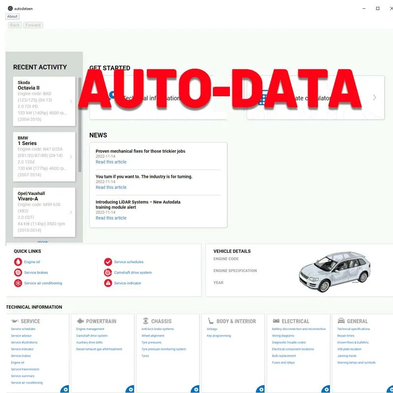This screenshot has height=393, width=393.
Task: Open Tyre pressure monitoring system link
Action: pos(164,349)
